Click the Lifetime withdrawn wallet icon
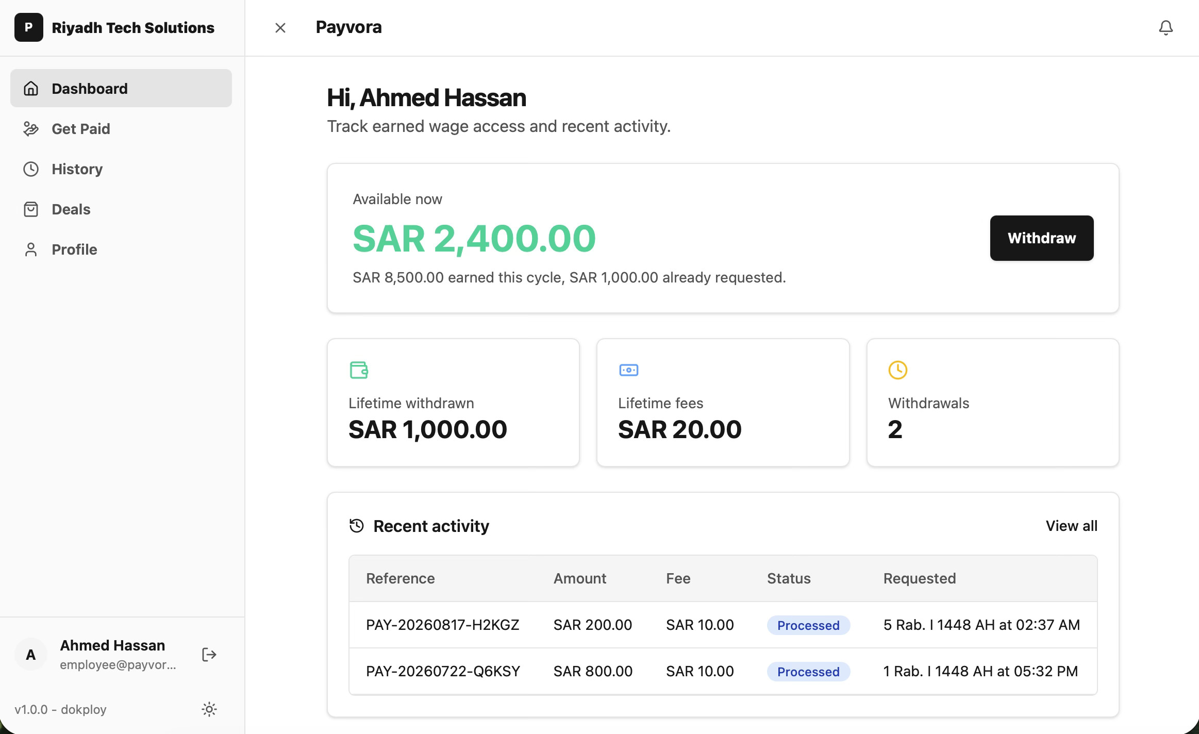Screen dimensions: 1199x734 pos(359,370)
